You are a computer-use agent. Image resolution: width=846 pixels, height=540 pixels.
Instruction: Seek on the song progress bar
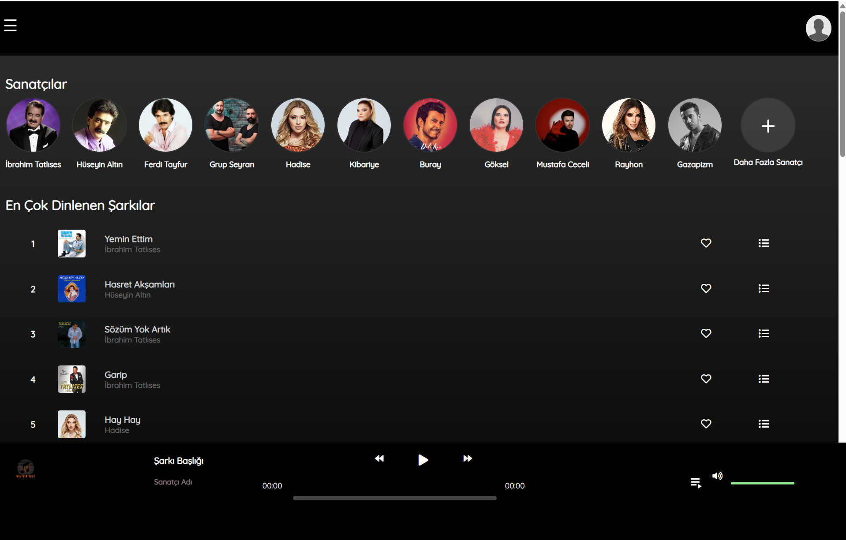[394, 498]
